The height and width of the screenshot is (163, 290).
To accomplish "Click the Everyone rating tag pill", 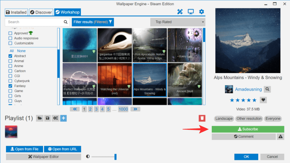I will (273, 119).
